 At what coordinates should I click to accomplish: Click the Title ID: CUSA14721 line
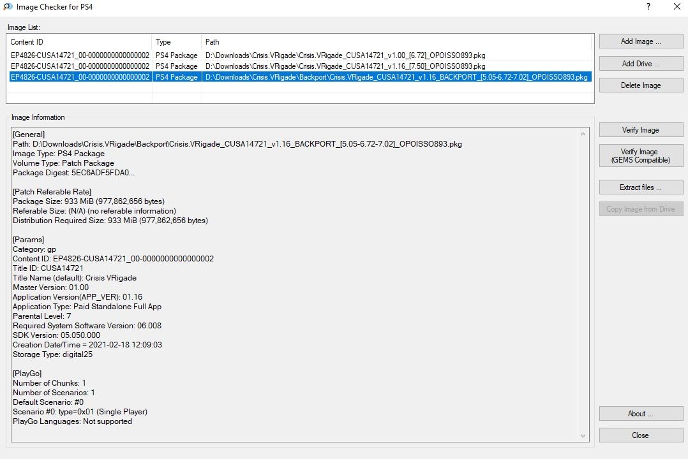tap(49, 268)
